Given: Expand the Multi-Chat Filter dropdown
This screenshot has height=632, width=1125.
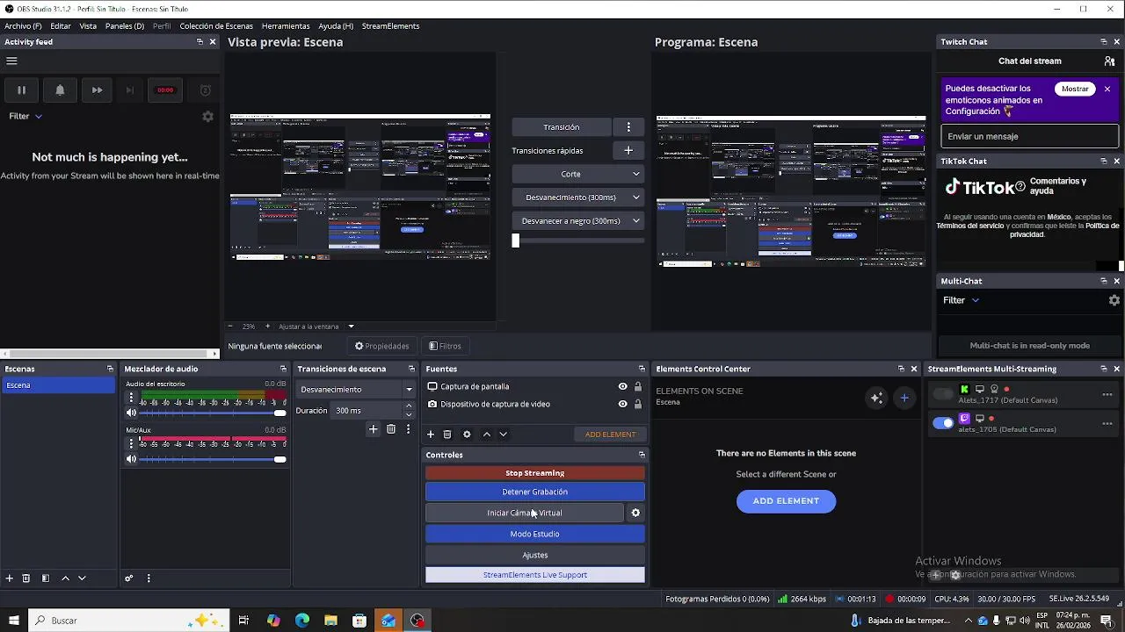Looking at the screenshot, I should tap(962, 300).
